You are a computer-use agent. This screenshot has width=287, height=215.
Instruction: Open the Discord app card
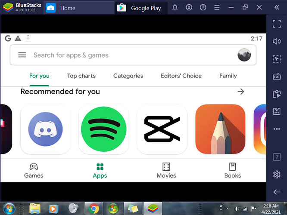(x=45, y=129)
